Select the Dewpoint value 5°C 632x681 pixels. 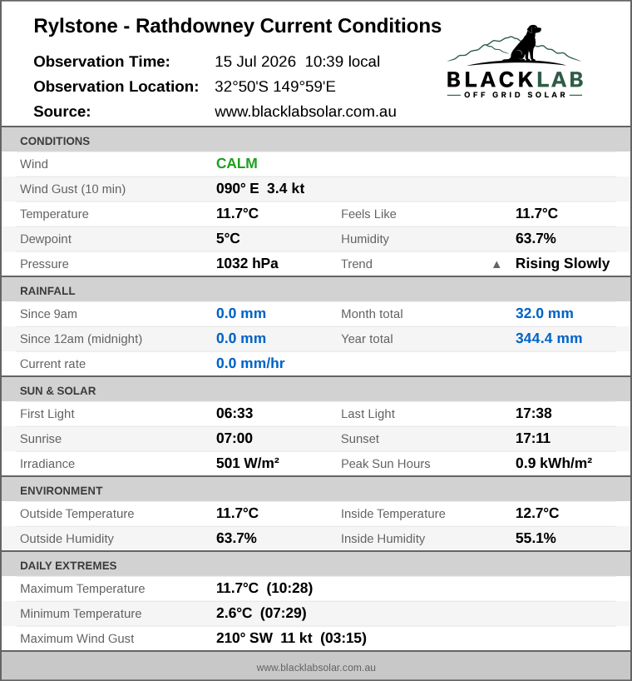pyautogui.click(x=228, y=238)
